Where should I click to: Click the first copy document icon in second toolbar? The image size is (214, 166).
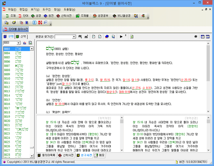[6, 23]
